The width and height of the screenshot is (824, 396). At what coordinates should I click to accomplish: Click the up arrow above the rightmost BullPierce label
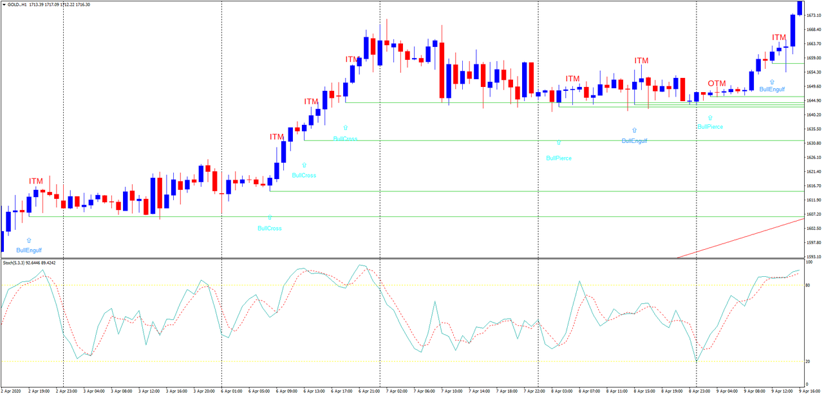(709, 117)
